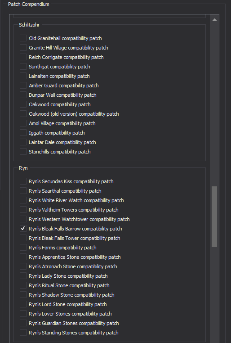
Task: Click the scrollbar up arrow
Action: pyautogui.click(x=214, y=20)
